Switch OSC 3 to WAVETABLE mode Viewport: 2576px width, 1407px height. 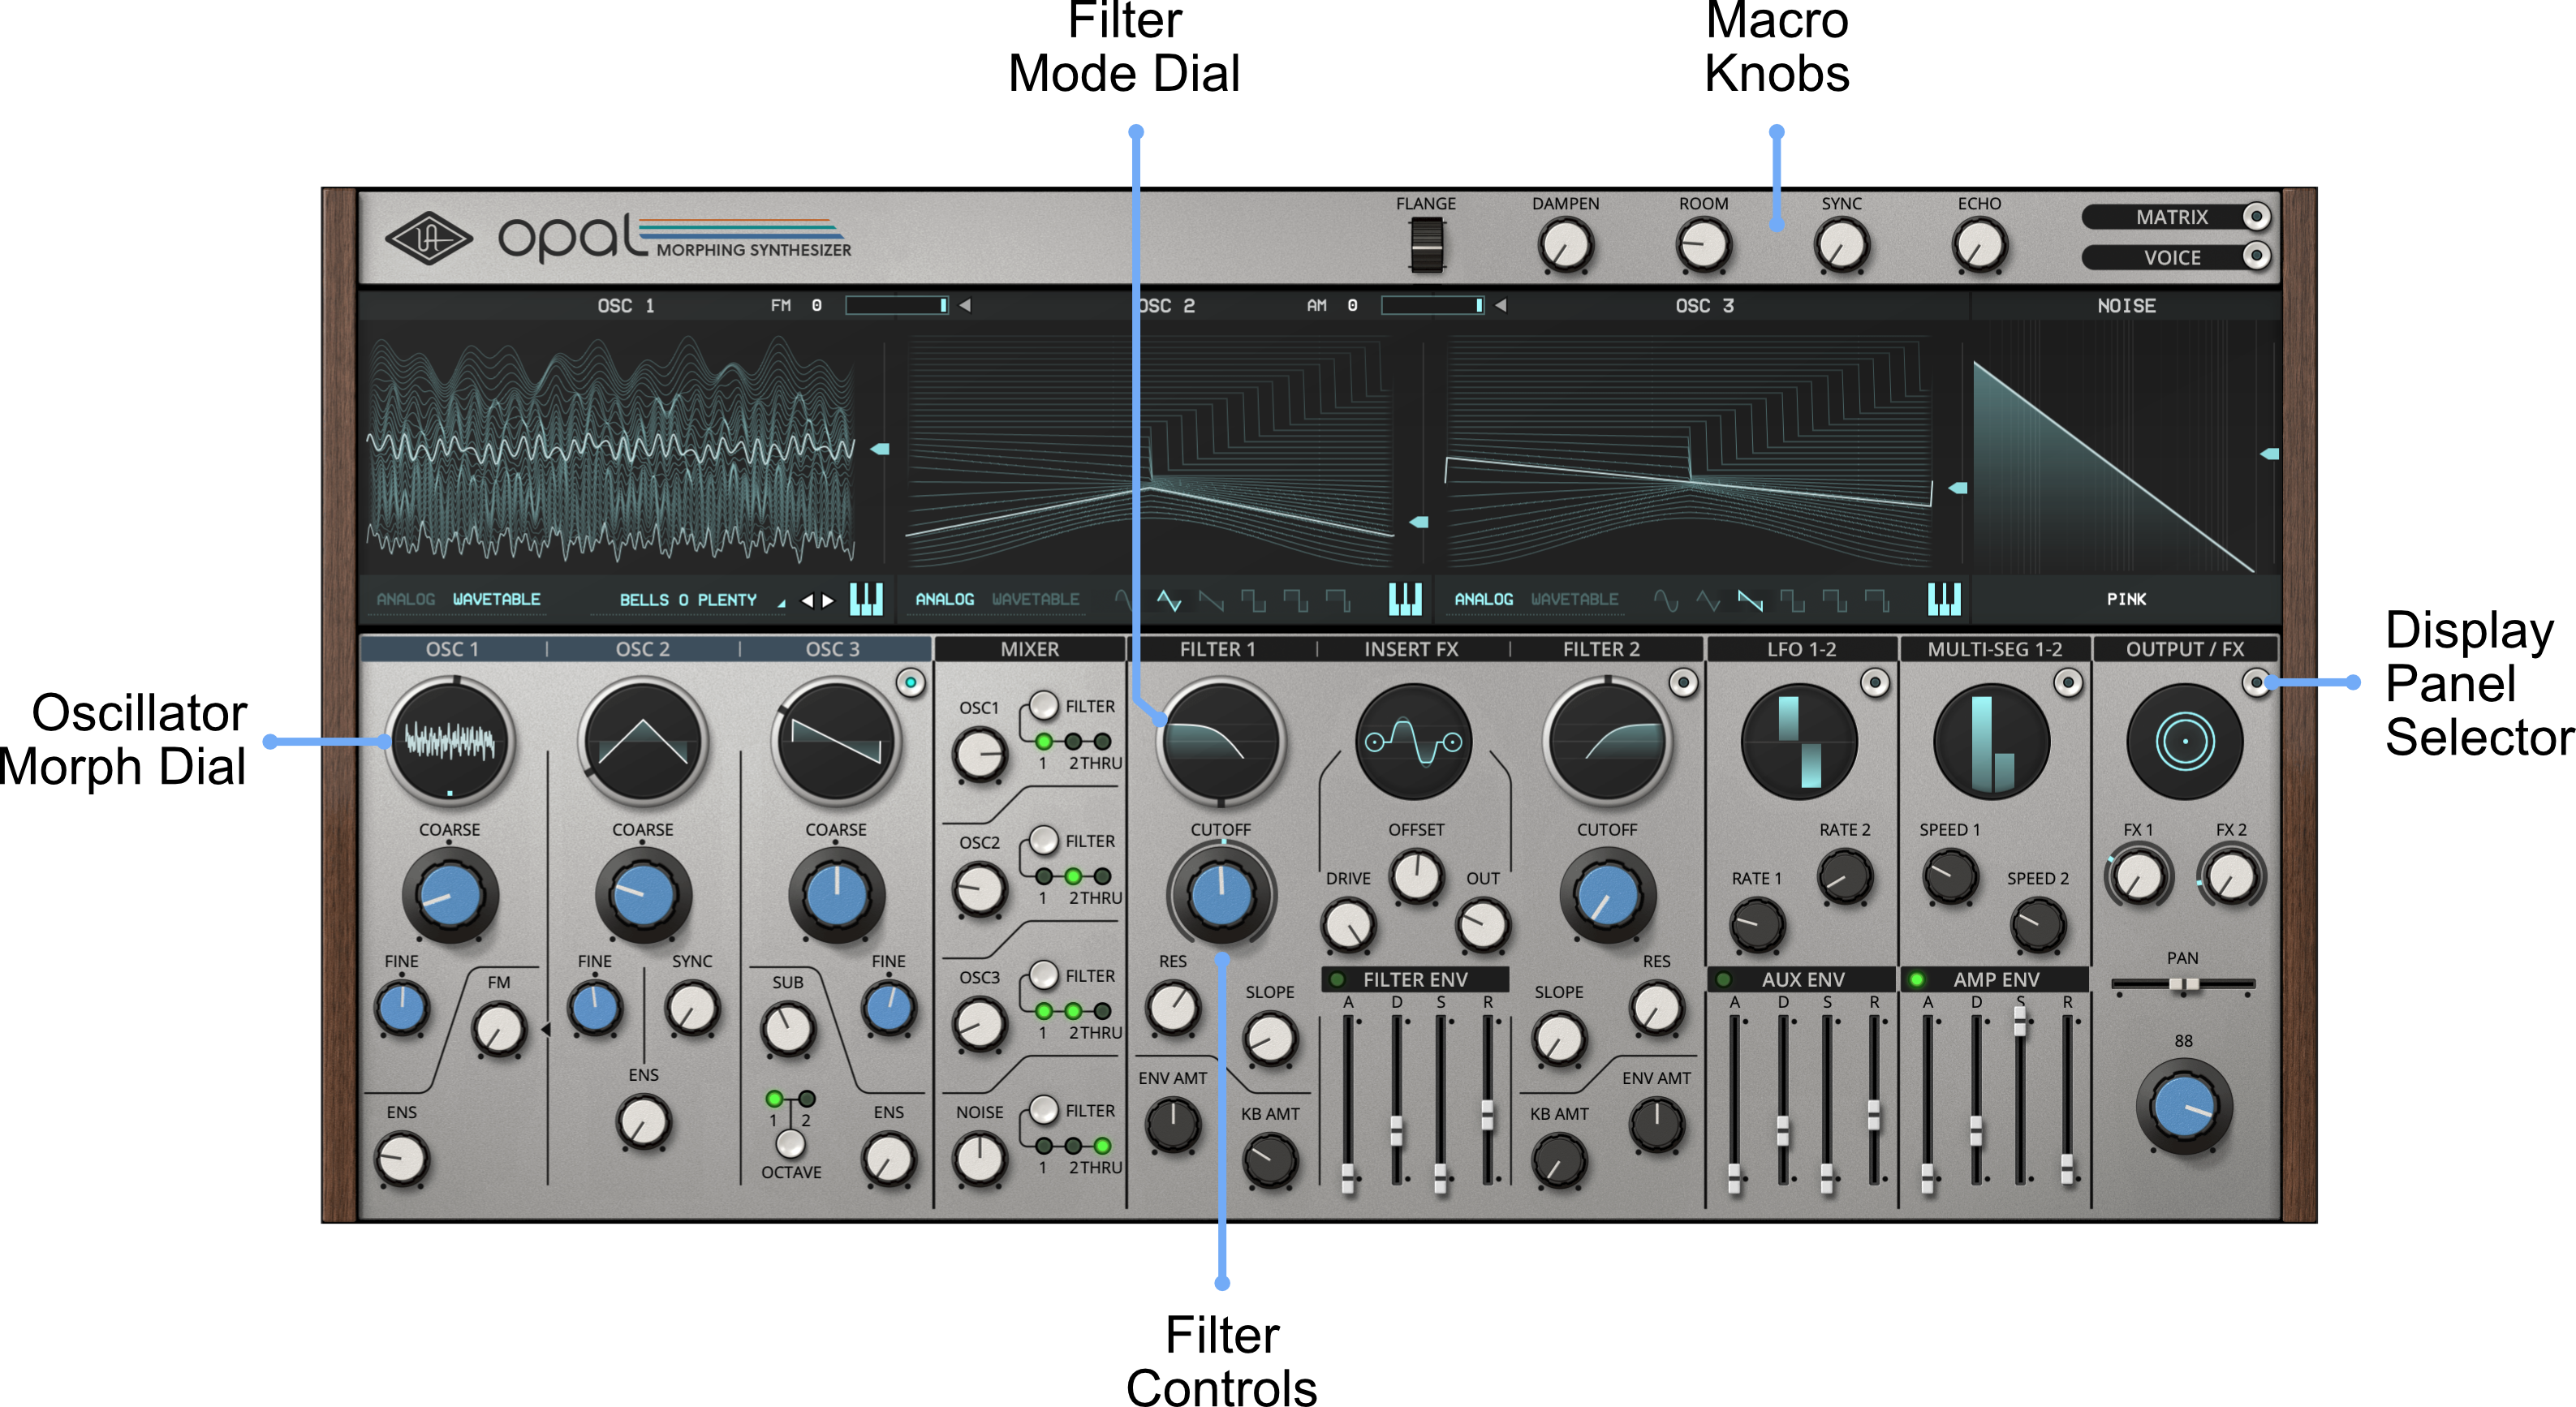click(x=1574, y=600)
